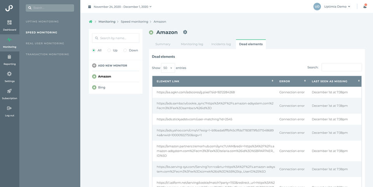
Task: Open the Settings gear in sidebar
Action: click(x=9, y=74)
